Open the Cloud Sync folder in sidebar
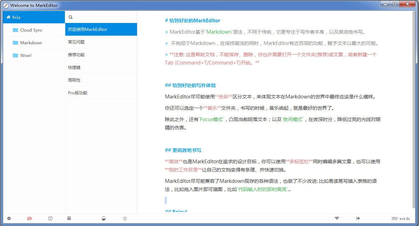This screenshot has height=226, width=419. (28, 30)
